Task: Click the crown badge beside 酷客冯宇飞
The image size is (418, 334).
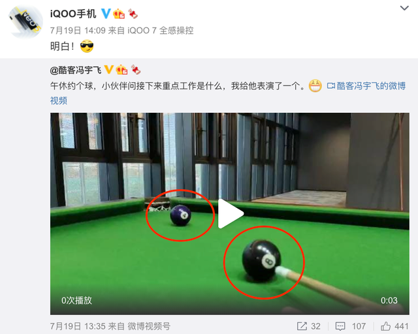Action: coord(122,70)
